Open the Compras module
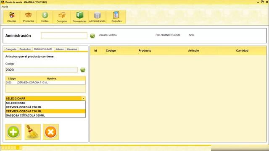Viewport: 269px width, 151px height. click(62, 17)
